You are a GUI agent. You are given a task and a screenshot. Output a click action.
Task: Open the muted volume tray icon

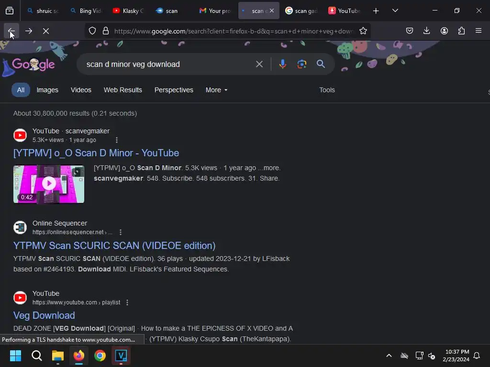(x=432, y=356)
